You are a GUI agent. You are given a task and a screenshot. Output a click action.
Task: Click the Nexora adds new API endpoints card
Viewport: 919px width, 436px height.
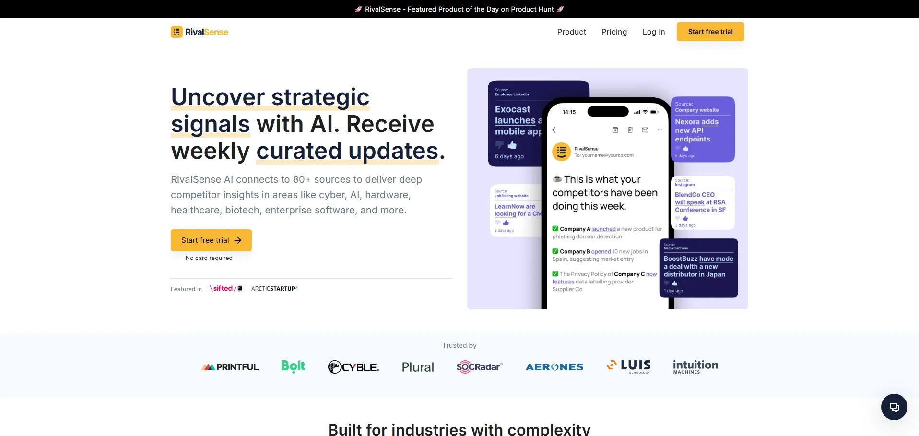(702, 130)
